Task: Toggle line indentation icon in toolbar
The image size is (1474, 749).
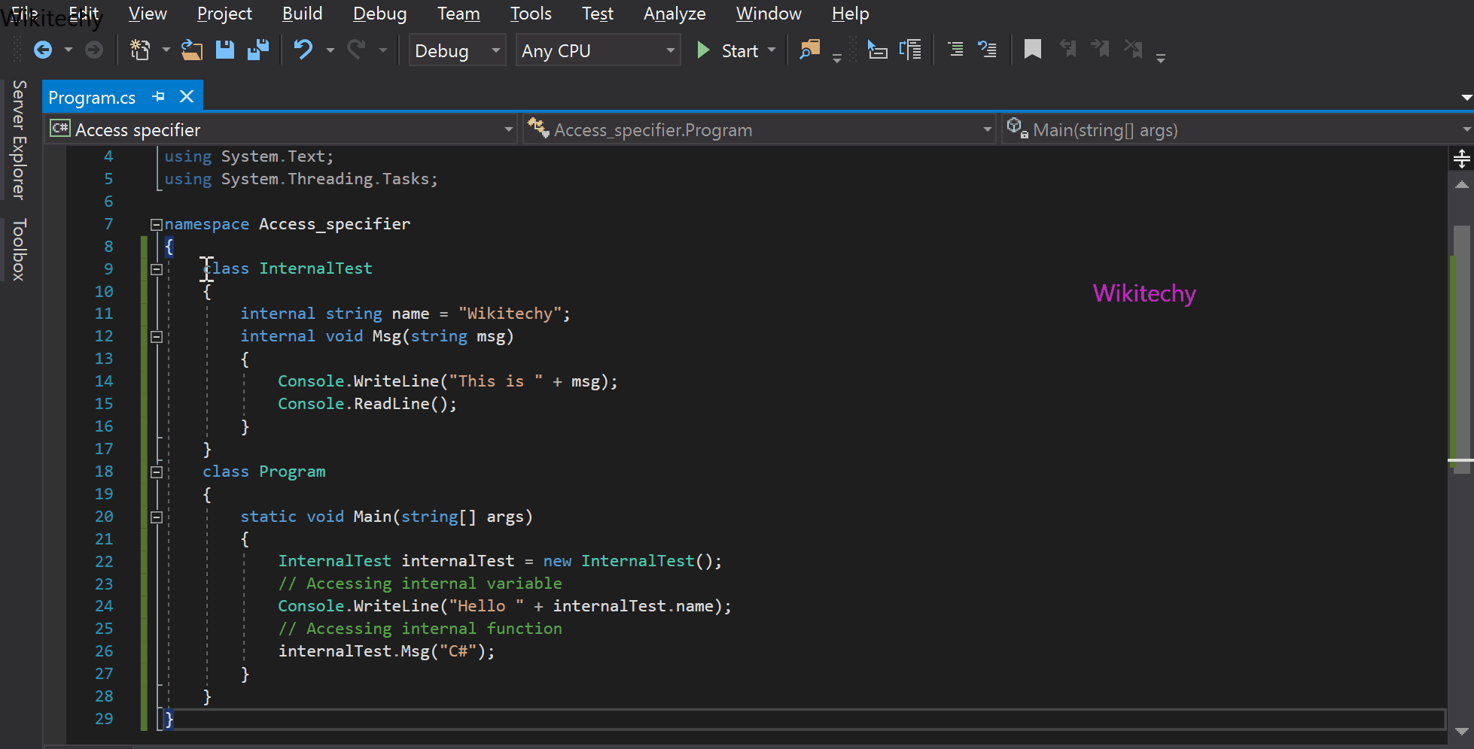Action: [x=955, y=50]
